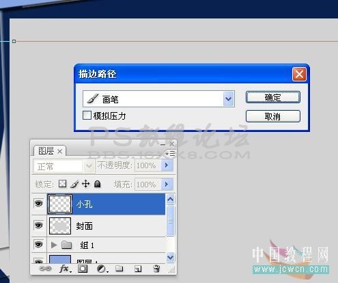Open the 正常 blend mode dropdown
The height and width of the screenshot is (283, 338).
click(x=89, y=166)
